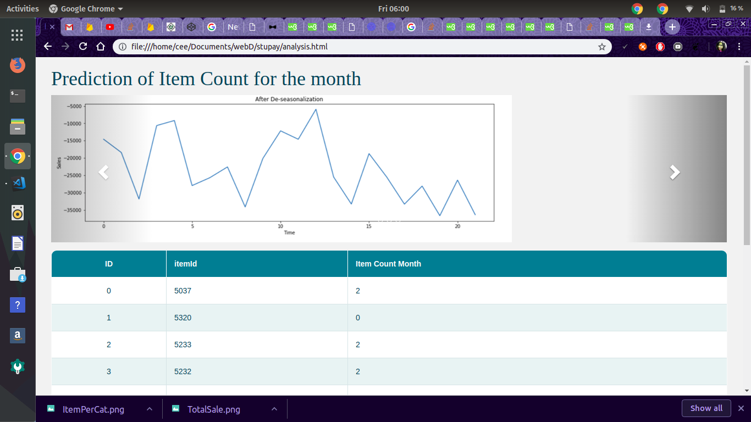Image resolution: width=751 pixels, height=422 pixels.
Task: Go to previous carousel slide
Action: 103,173
